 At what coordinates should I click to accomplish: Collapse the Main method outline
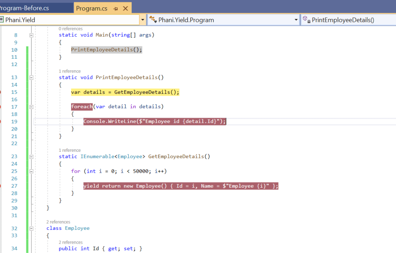(x=31, y=35)
